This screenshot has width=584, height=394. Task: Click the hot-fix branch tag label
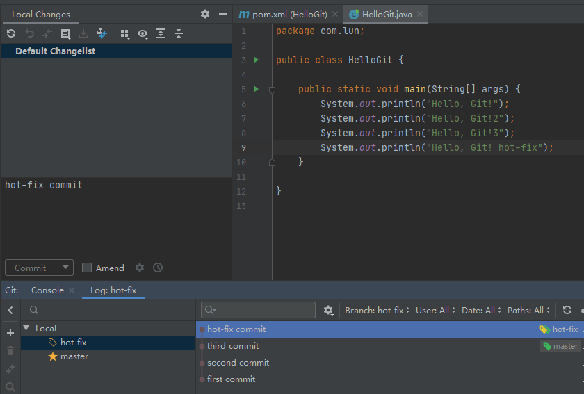point(559,329)
